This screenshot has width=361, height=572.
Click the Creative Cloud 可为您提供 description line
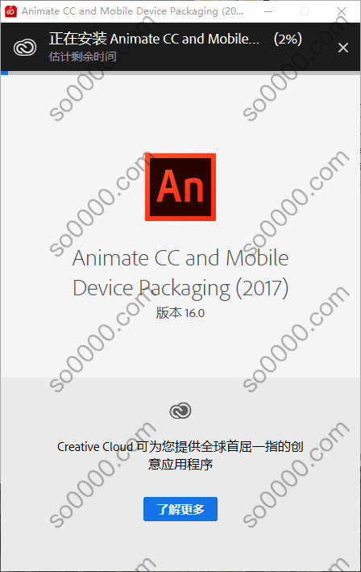pyautogui.click(x=180, y=446)
